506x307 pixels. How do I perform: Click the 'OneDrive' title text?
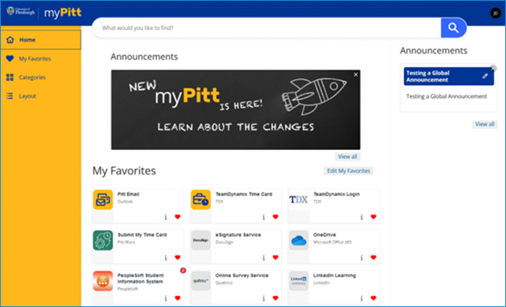coord(324,235)
